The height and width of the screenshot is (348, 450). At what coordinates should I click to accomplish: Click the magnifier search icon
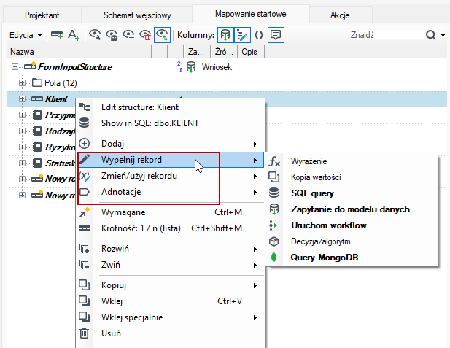click(x=430, y=35)
